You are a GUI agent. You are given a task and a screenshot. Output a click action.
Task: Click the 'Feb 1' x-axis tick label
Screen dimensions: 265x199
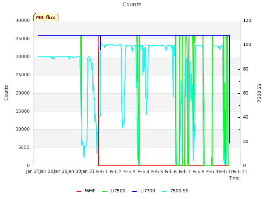click(x=102, y=172)
